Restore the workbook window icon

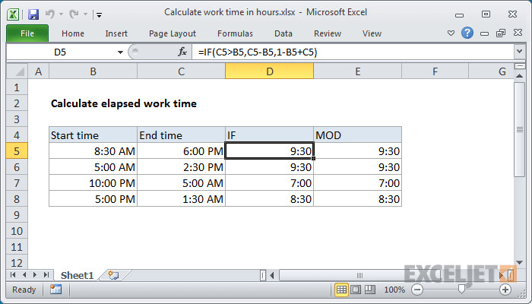501,33
